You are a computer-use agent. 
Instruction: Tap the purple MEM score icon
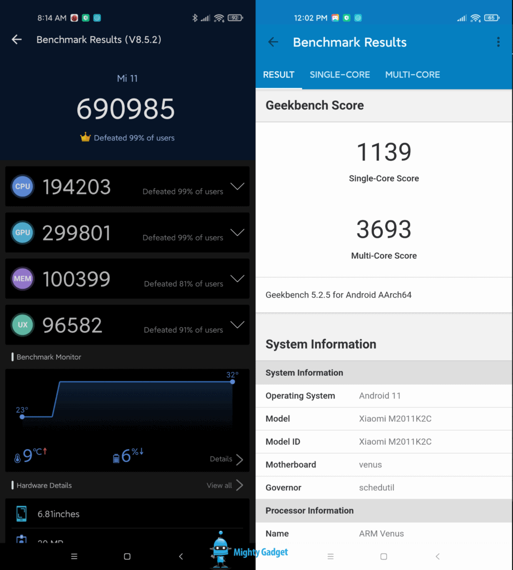click(x=23, y=279)
